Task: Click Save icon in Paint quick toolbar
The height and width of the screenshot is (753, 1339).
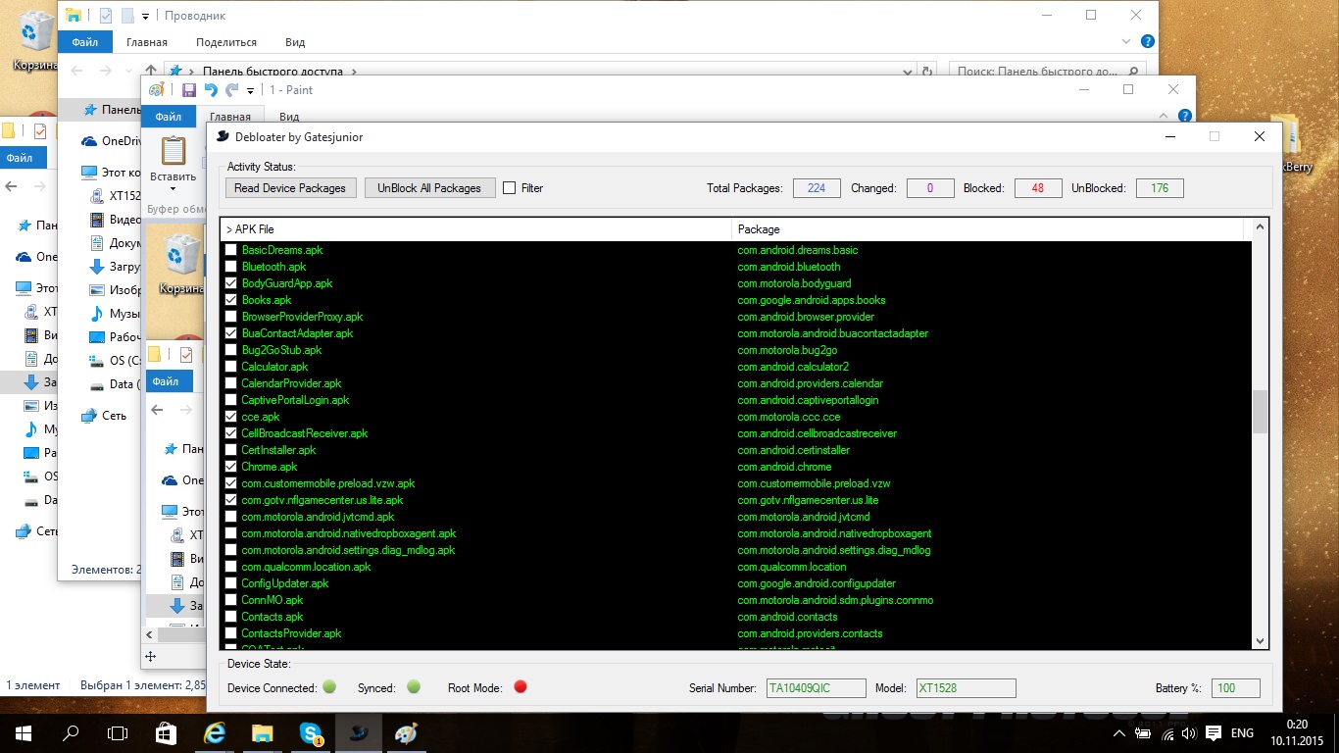Action: click(188, 90)
